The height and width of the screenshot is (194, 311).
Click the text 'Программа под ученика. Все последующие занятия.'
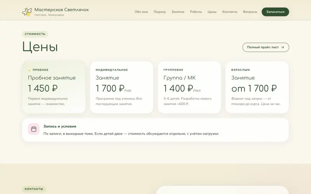(x=119, y=101)
